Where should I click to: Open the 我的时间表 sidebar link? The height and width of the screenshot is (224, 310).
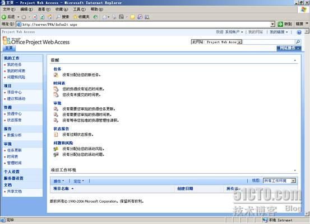(x=16, y=71)
